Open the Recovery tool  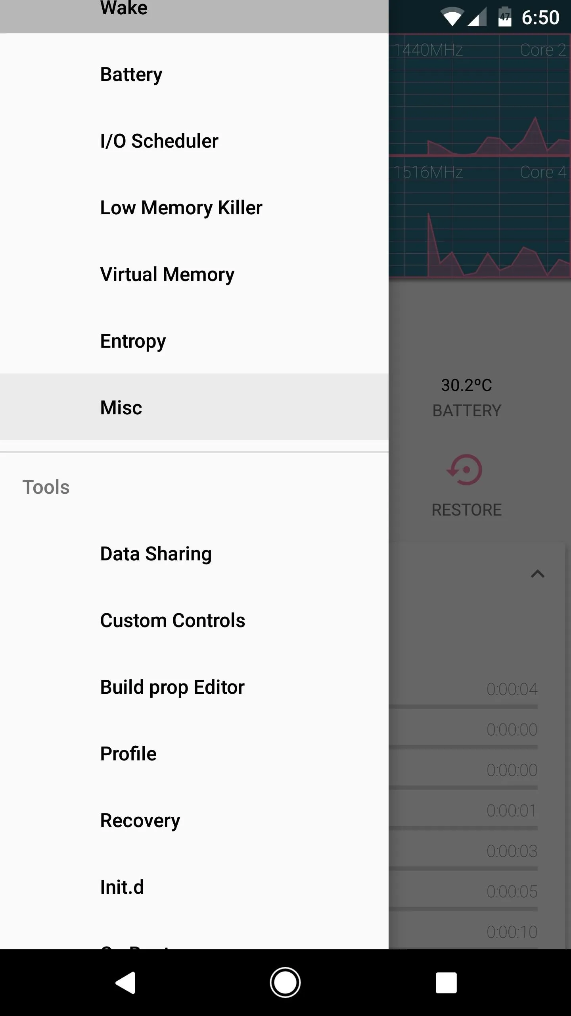click(x=140, y=821)
